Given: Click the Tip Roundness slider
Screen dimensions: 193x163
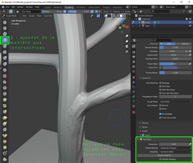Looking at the screenshot, I should [175, 73].
